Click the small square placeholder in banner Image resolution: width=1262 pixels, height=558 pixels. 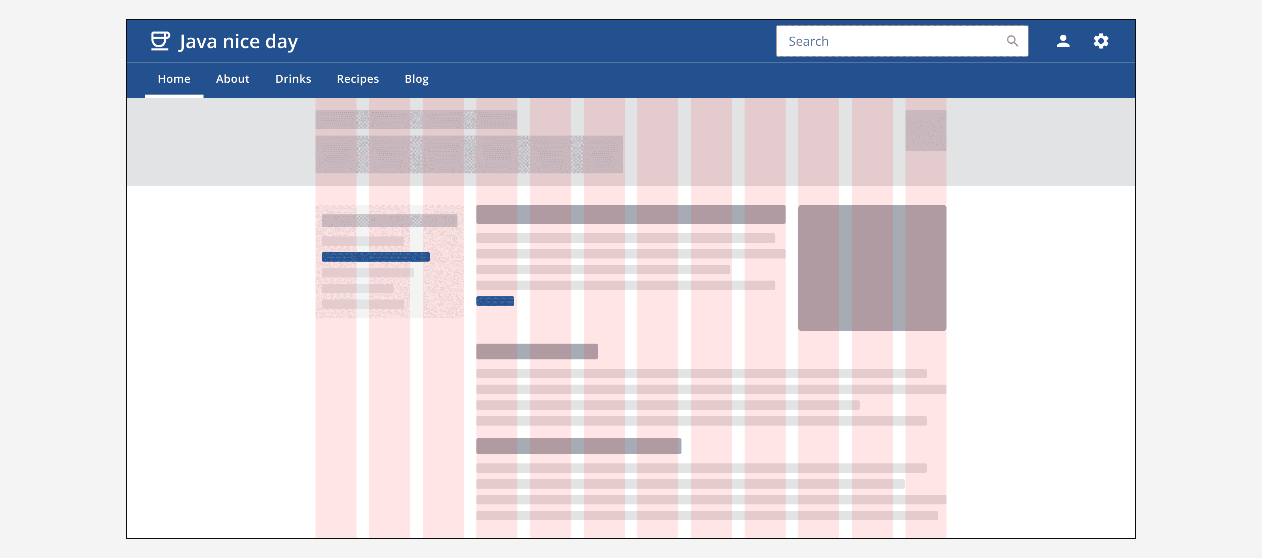(926, 131)
